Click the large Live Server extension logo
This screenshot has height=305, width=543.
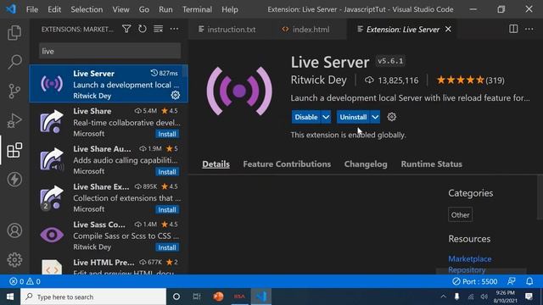[239, 91]
